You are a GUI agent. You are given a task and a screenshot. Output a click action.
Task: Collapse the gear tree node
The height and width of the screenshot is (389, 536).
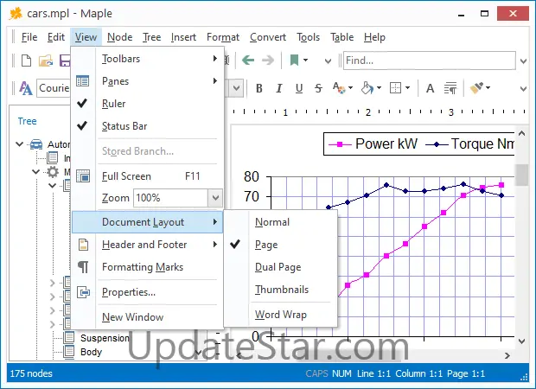[36, 171]
